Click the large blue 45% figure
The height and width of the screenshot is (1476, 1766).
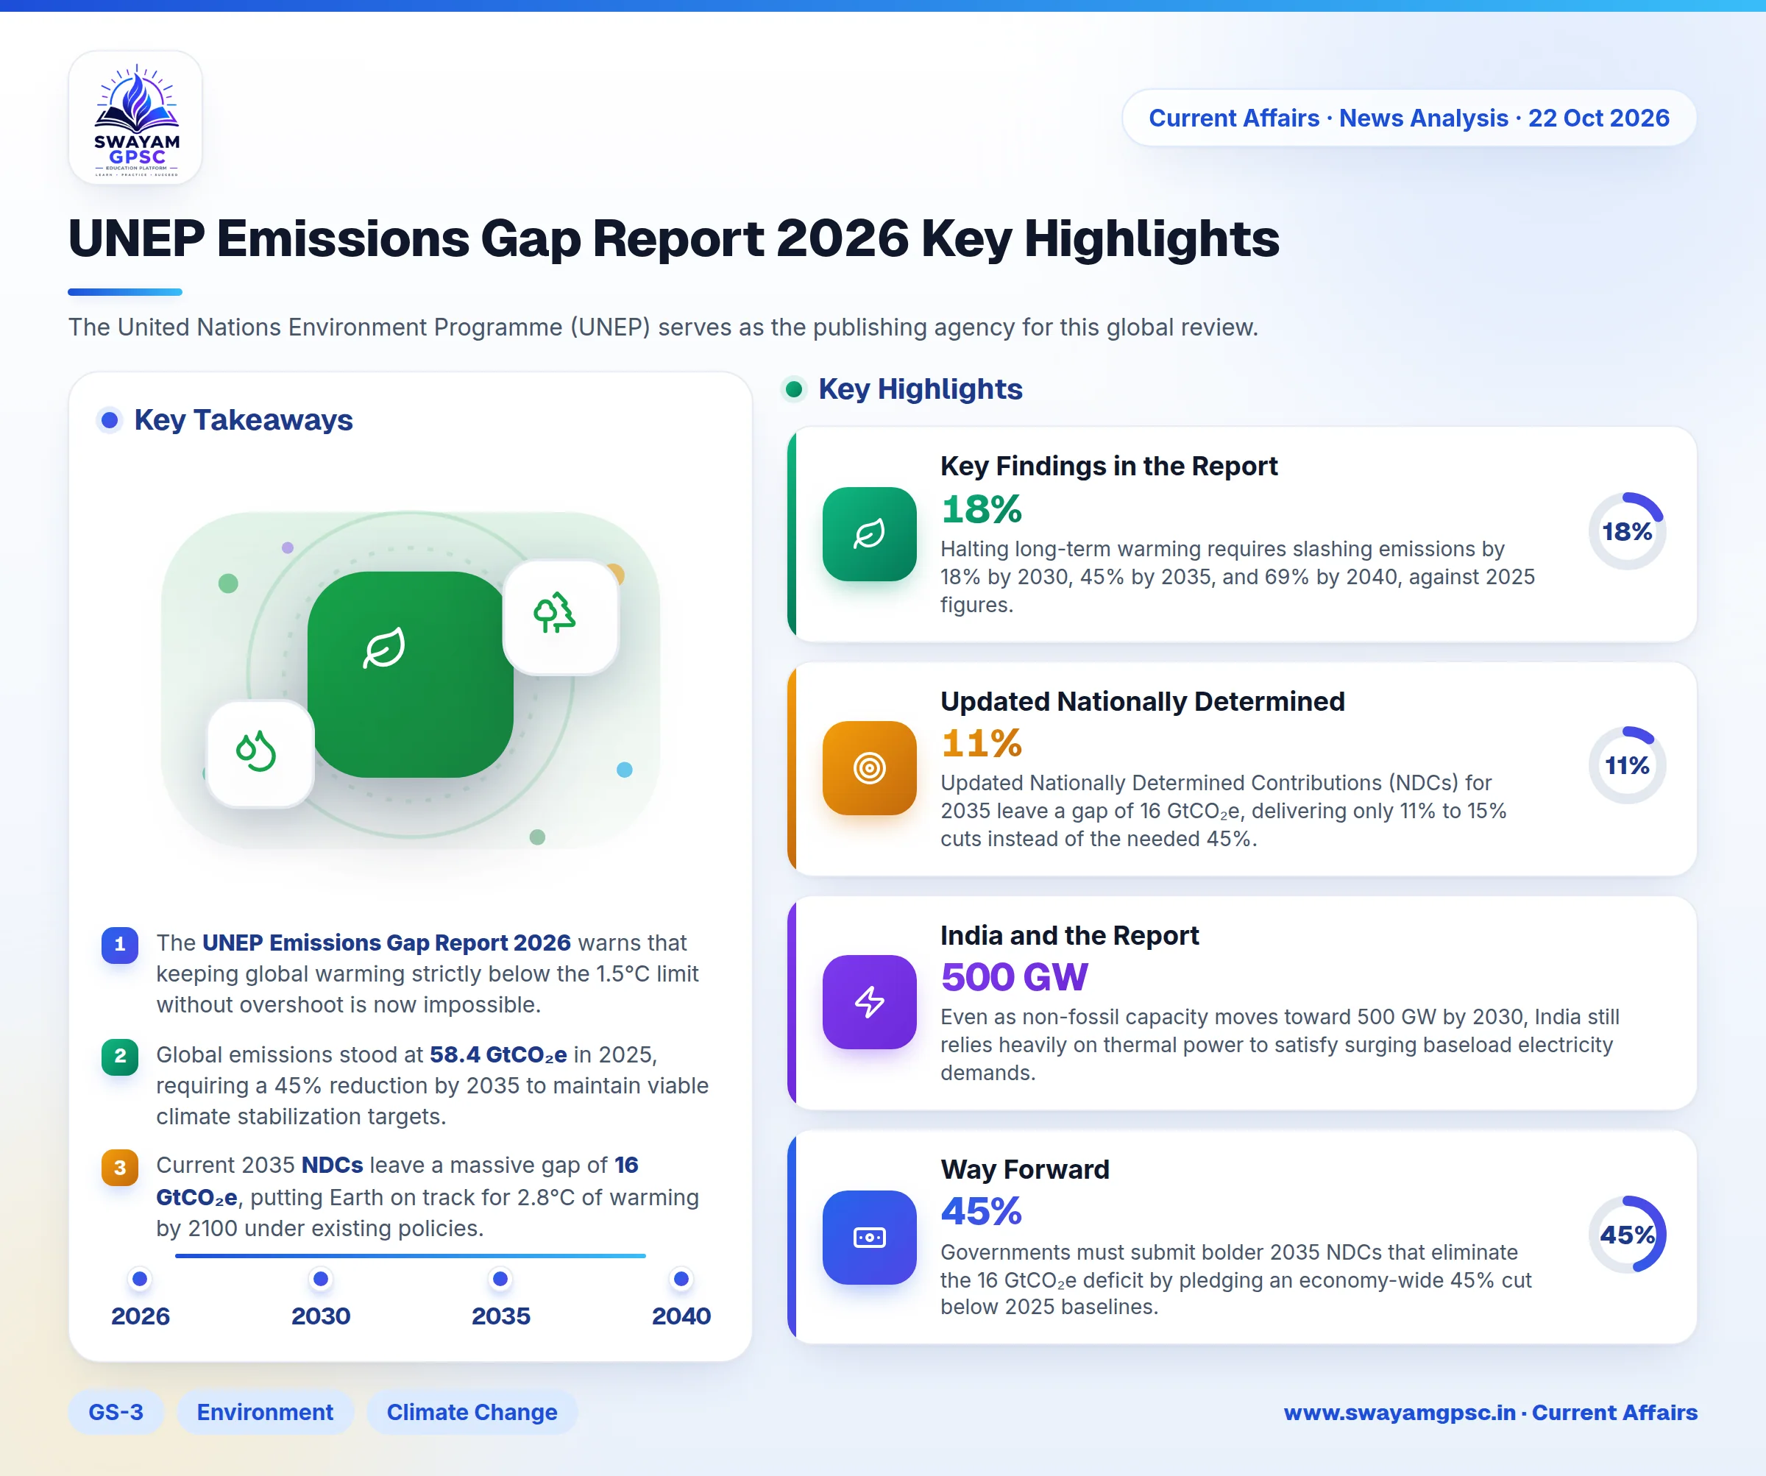(x=982, y=1212)
